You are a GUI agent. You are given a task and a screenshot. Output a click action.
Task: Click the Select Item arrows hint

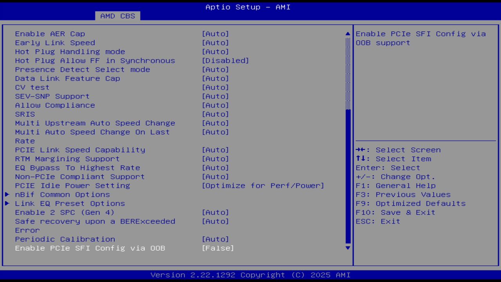393,159
